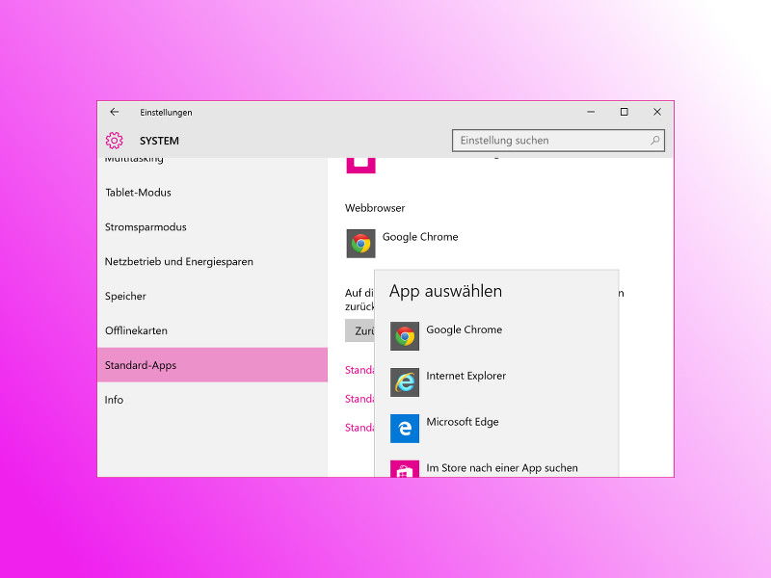
Task: Select Standard-Apps in the sidebar
Action: [x=212, y=365]
